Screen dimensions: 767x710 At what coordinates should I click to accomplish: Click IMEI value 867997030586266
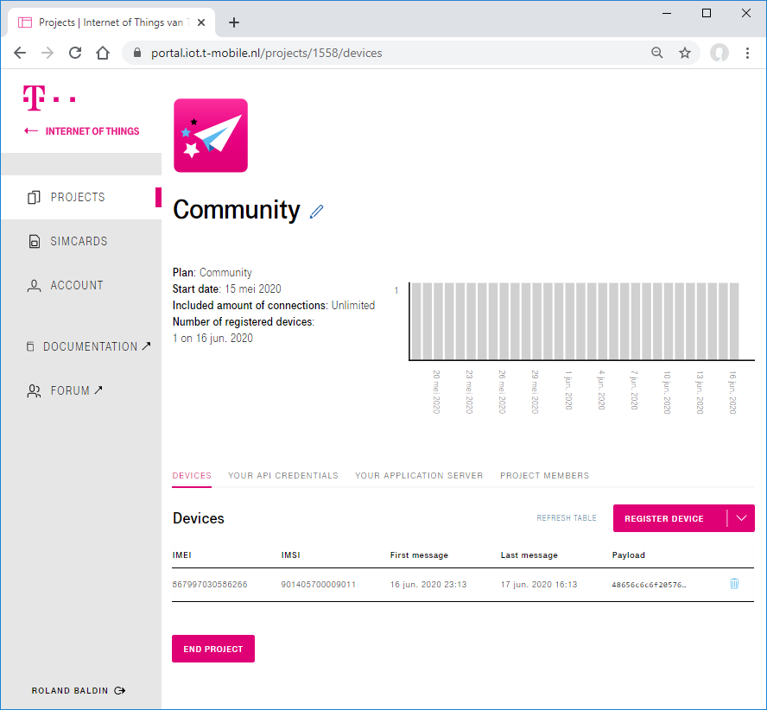tap(210, 584)
